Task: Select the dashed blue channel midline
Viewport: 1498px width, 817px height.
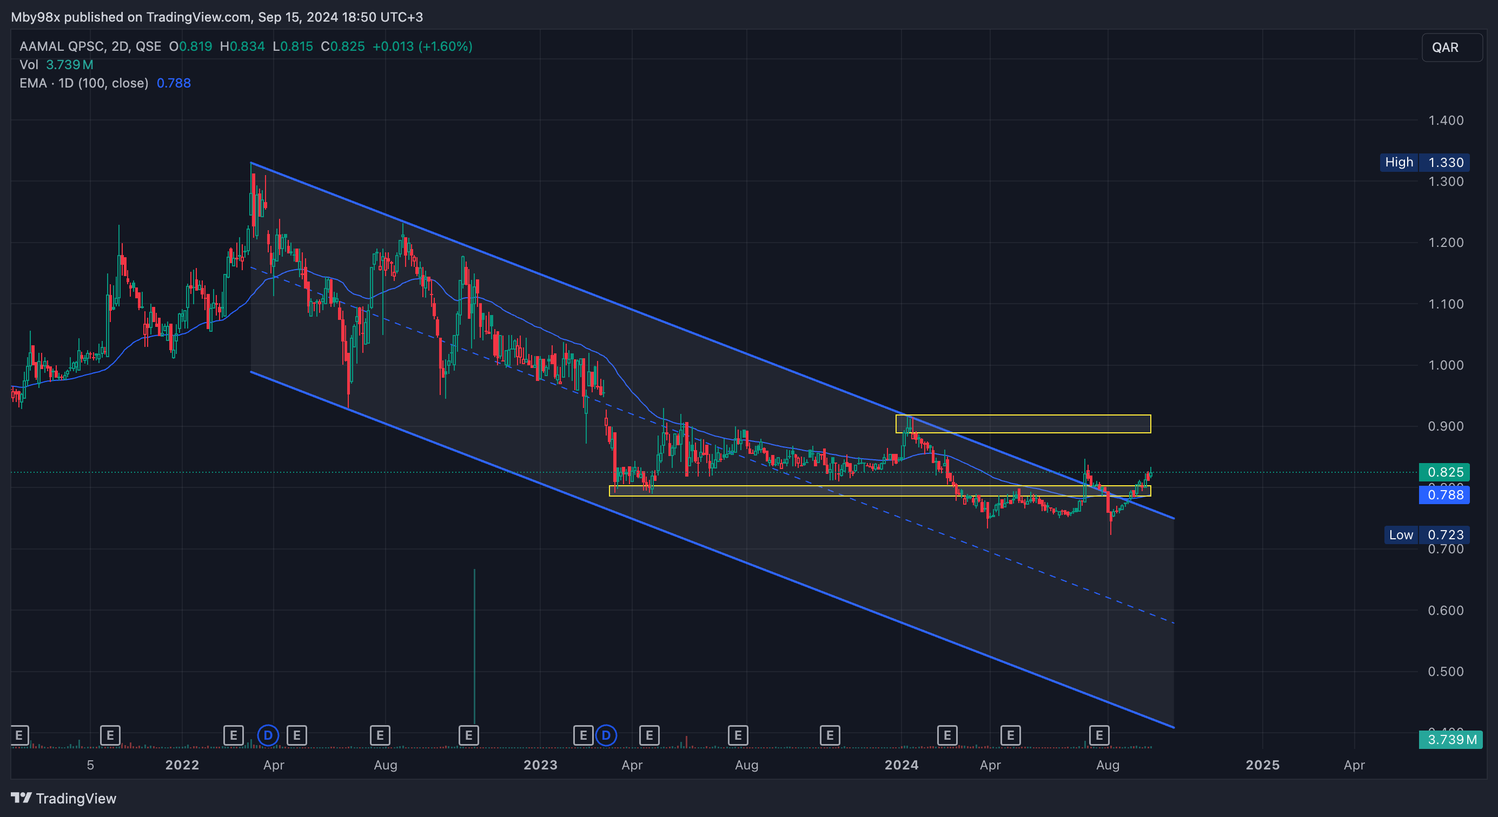Action: [712, 445]
